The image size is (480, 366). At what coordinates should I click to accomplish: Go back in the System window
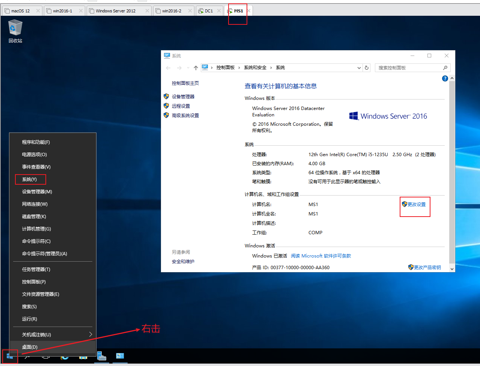168,68
